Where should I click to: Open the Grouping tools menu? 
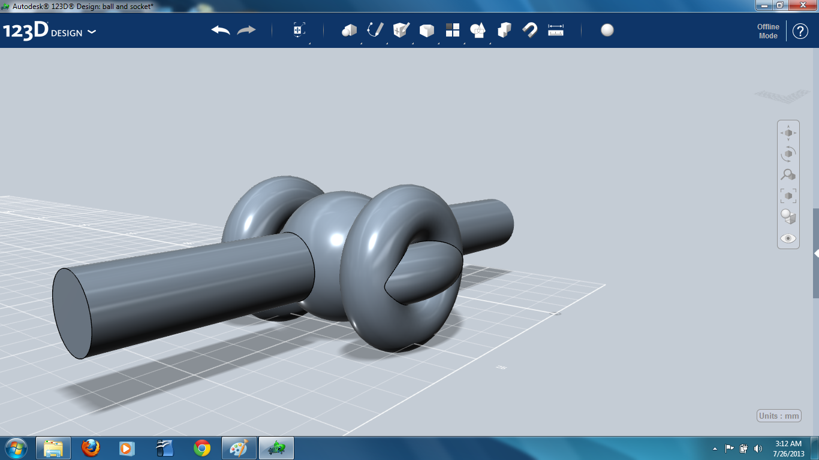[478, 30]
